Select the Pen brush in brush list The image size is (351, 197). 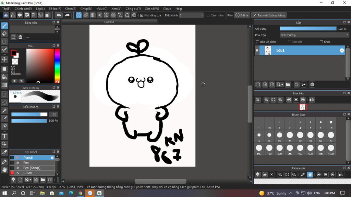pyautogui.click(x=32, y=162)
